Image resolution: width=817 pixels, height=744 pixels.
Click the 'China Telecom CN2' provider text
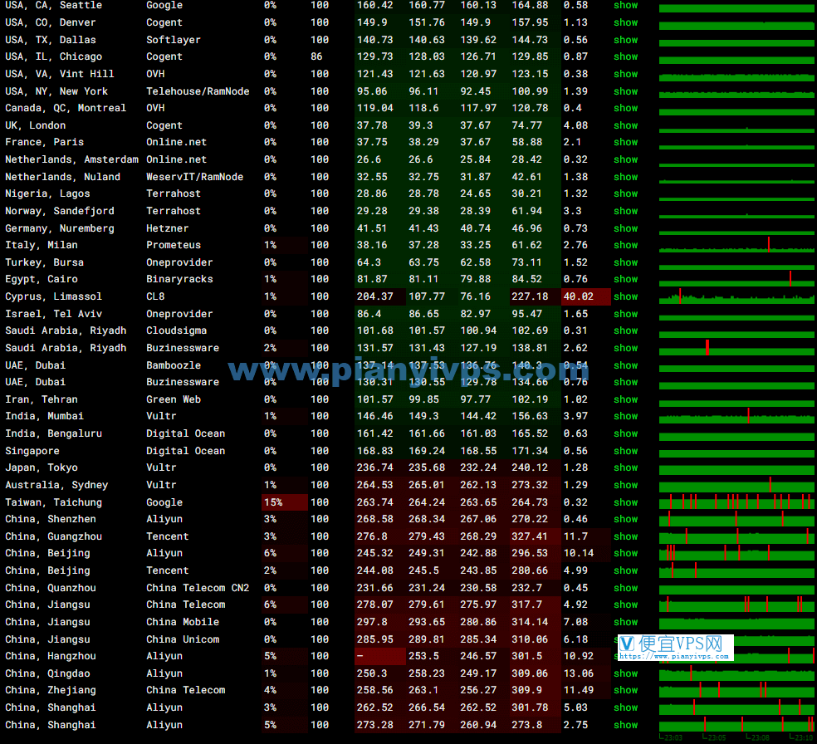[198, 588]
